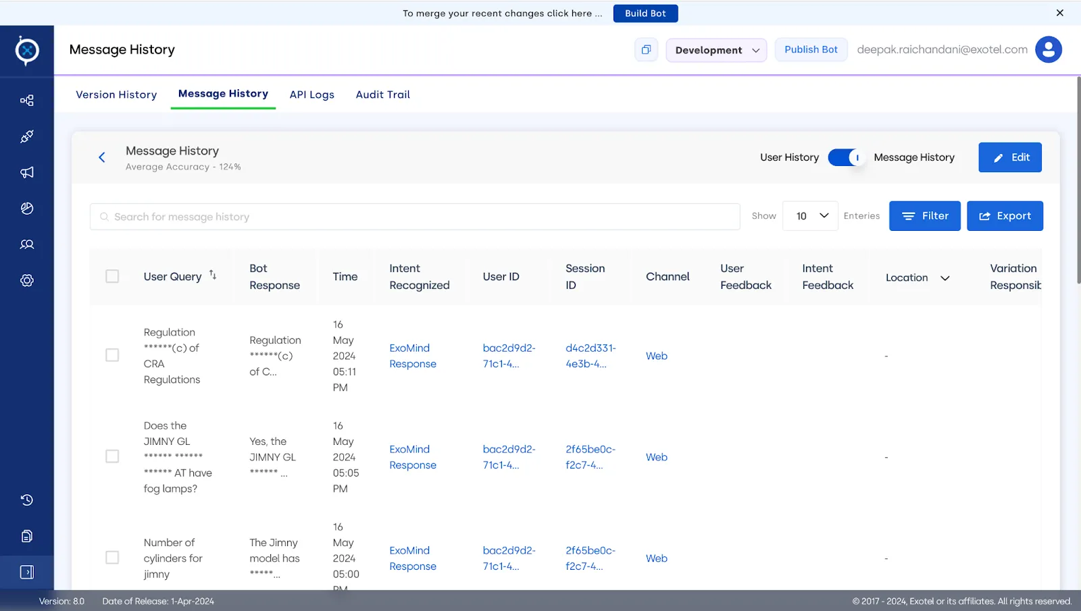The image size is (1081, 611).
Task: Click the copy icon beside Development
Action: point(646,50)
